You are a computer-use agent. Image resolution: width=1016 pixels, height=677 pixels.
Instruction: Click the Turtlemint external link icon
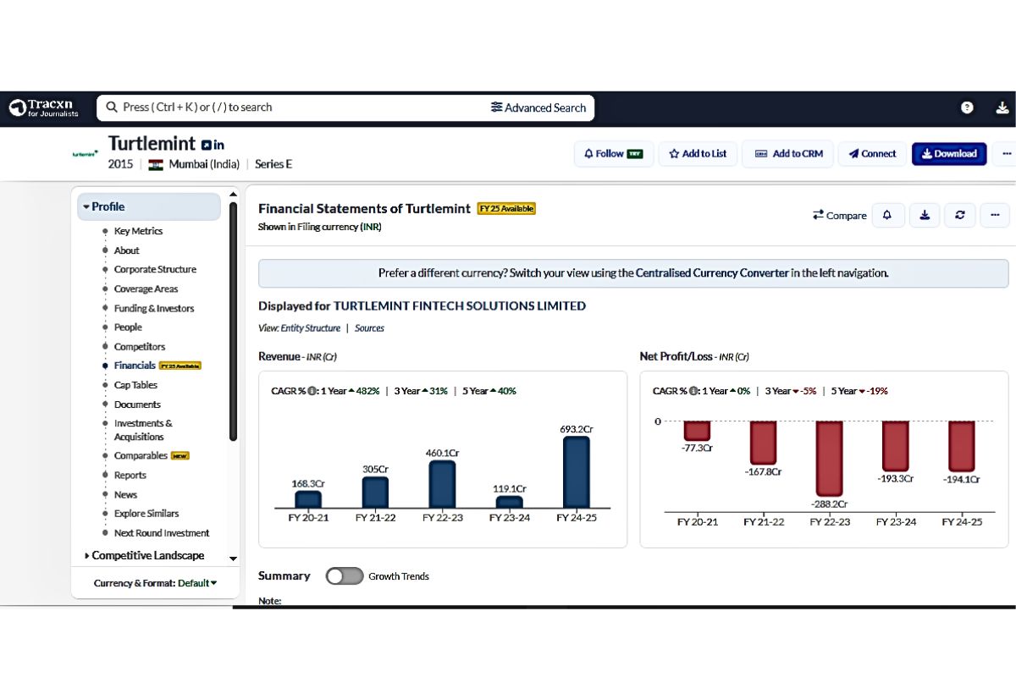tap(206, 145)
